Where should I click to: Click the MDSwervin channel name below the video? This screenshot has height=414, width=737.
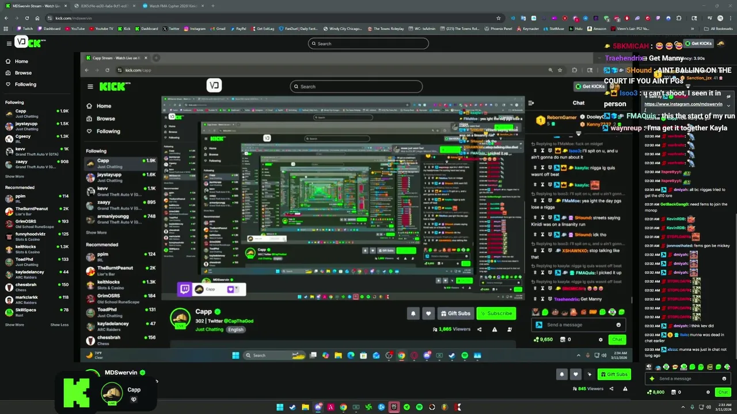[x=121, y=373]
